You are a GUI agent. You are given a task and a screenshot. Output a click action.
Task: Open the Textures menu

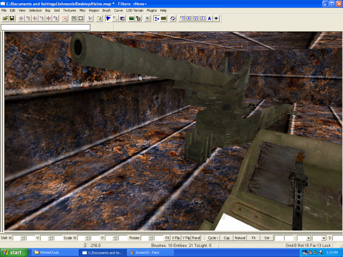tap(70, 10)
